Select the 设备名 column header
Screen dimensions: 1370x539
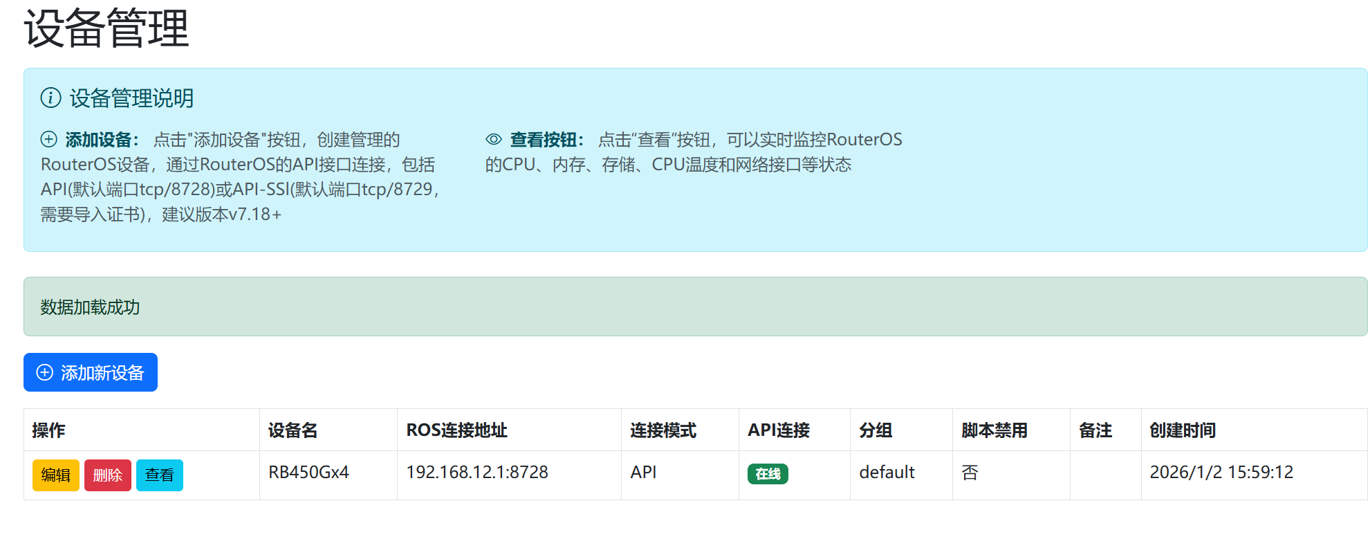coord(293,430)
